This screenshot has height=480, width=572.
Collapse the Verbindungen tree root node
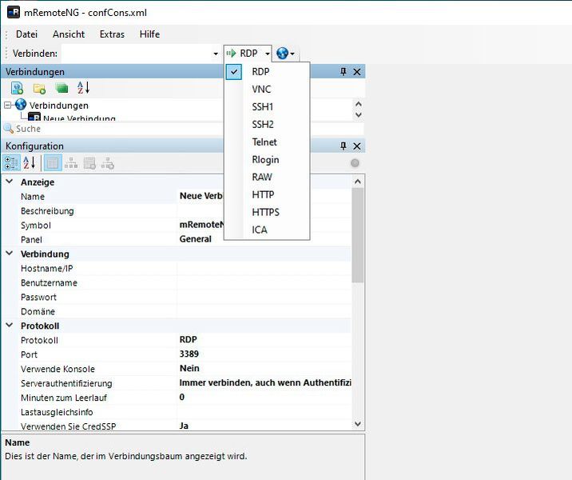pyautogui.click(x=8, y=106)
